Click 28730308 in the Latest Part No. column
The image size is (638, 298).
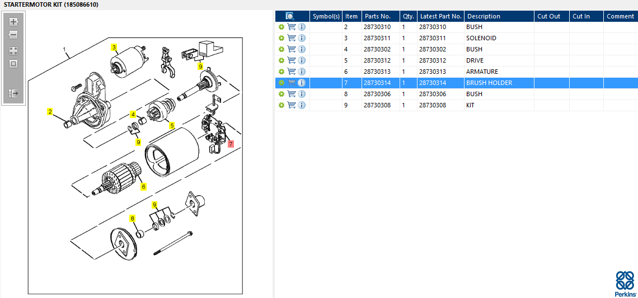pyautogui.click(x=433, y=105)
